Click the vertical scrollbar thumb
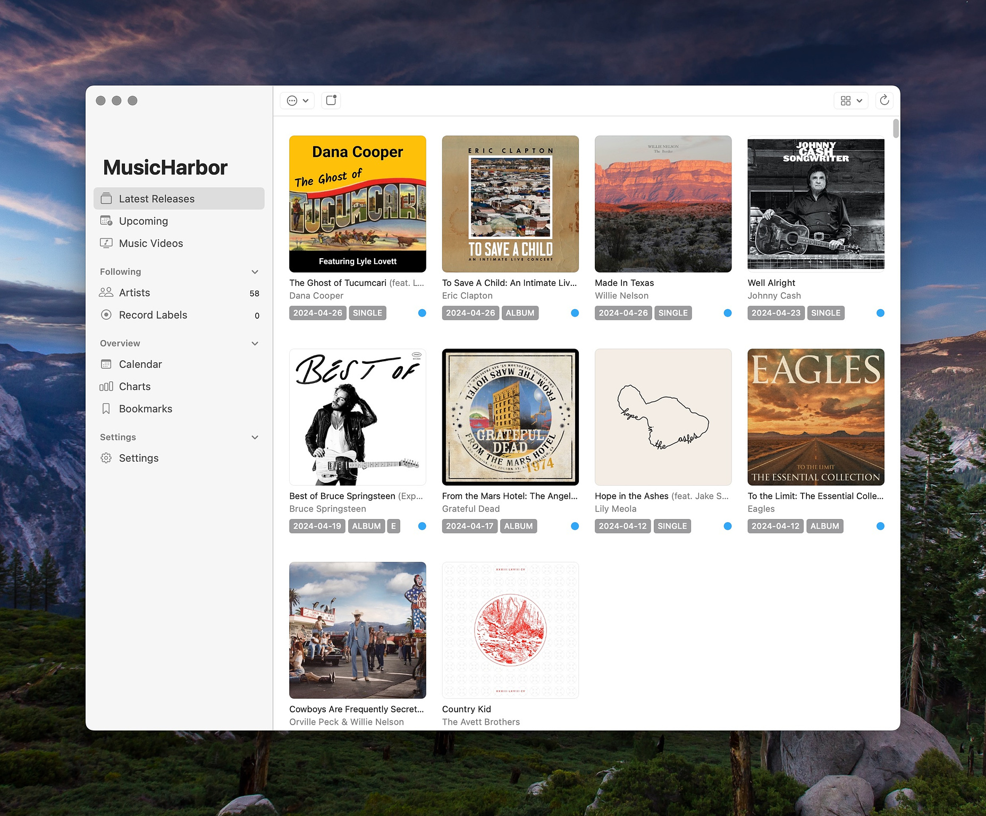The image size is (986, 816). click(896, 129)
